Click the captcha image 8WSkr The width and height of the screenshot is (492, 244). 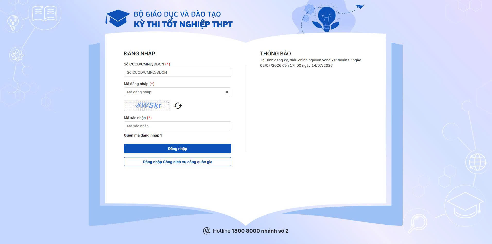147,106
